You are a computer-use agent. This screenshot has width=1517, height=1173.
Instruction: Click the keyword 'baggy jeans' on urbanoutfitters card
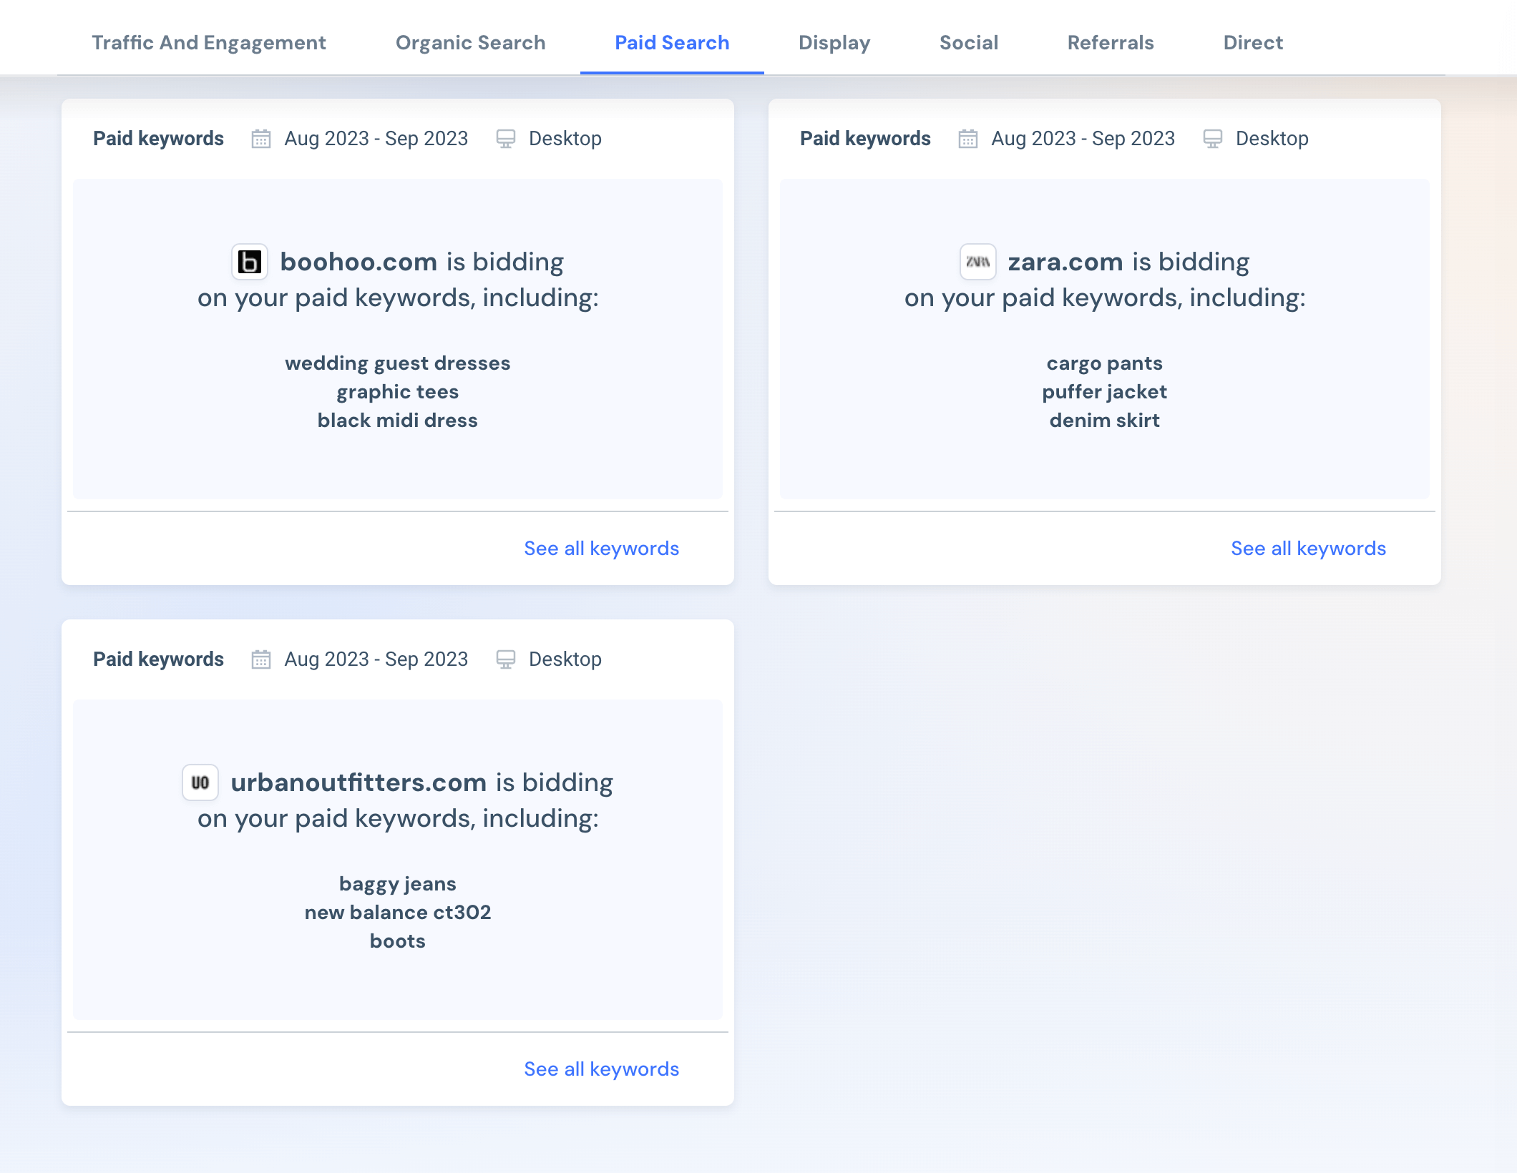(398, 883)
